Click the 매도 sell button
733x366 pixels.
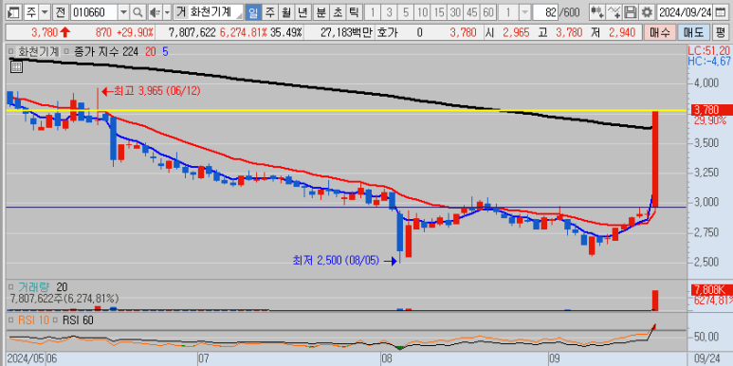click(693, 33)
